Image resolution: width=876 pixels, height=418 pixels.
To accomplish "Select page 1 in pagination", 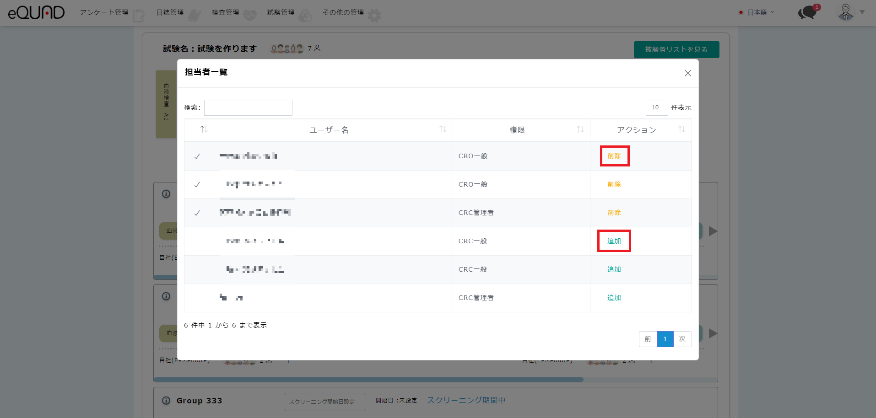I will coord(665,339).
